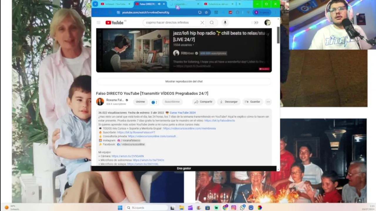Open the Microsoft Store taskbar icon
Viewport: 376px width, 211px height.
[208, 207]
